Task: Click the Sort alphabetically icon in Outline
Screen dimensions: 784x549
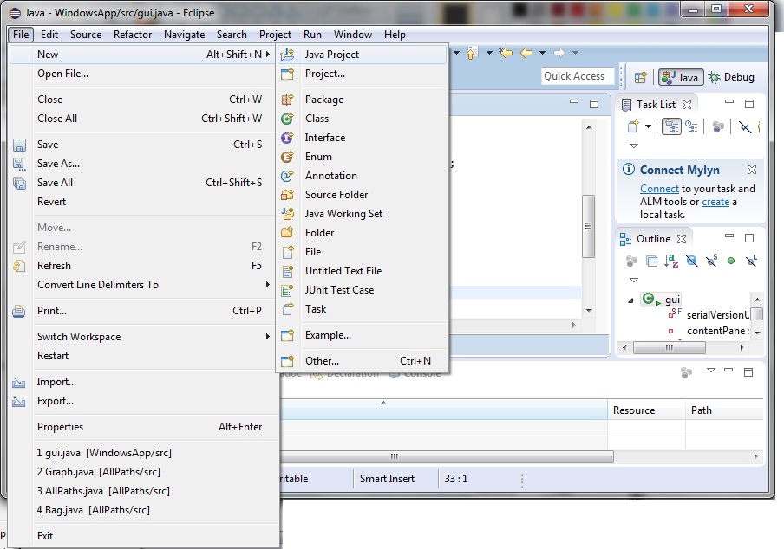Action: 671,261
